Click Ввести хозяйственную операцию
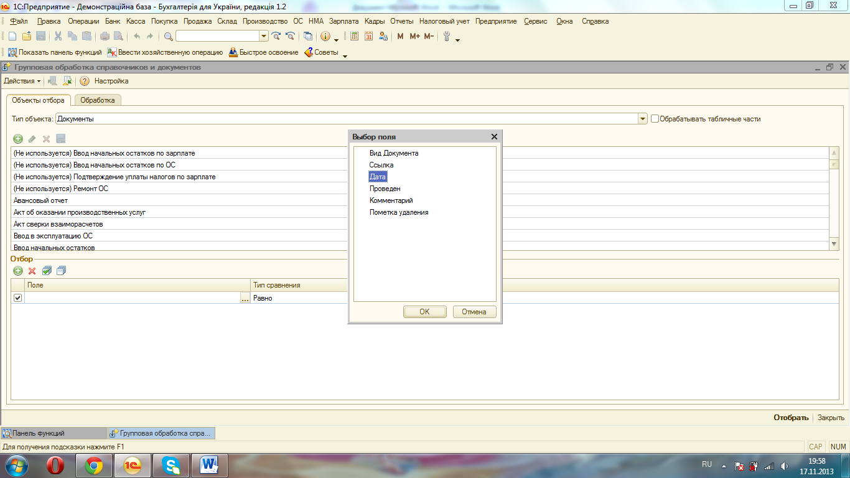Image resolution: width=850 pixels, height=478 pixels. point(166,52)
